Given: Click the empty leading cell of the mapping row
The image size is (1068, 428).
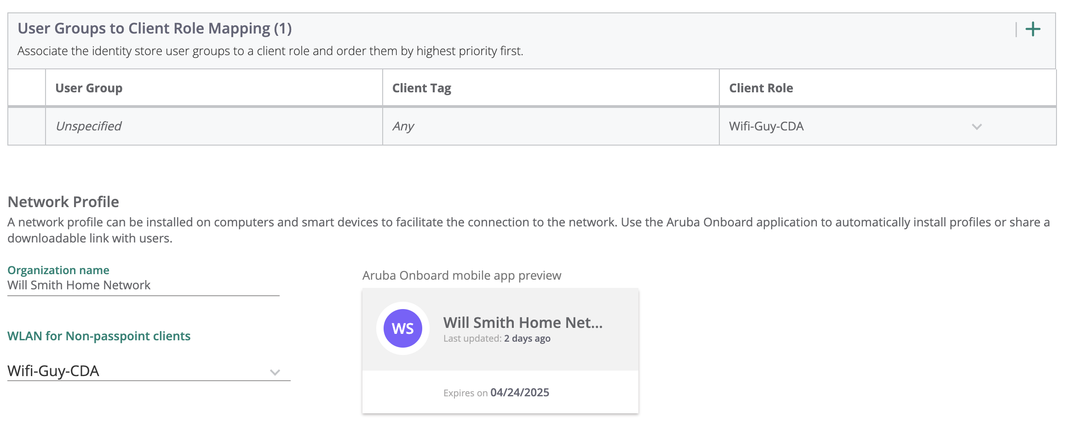Looking at the screenshot, I should coord(27,126).
